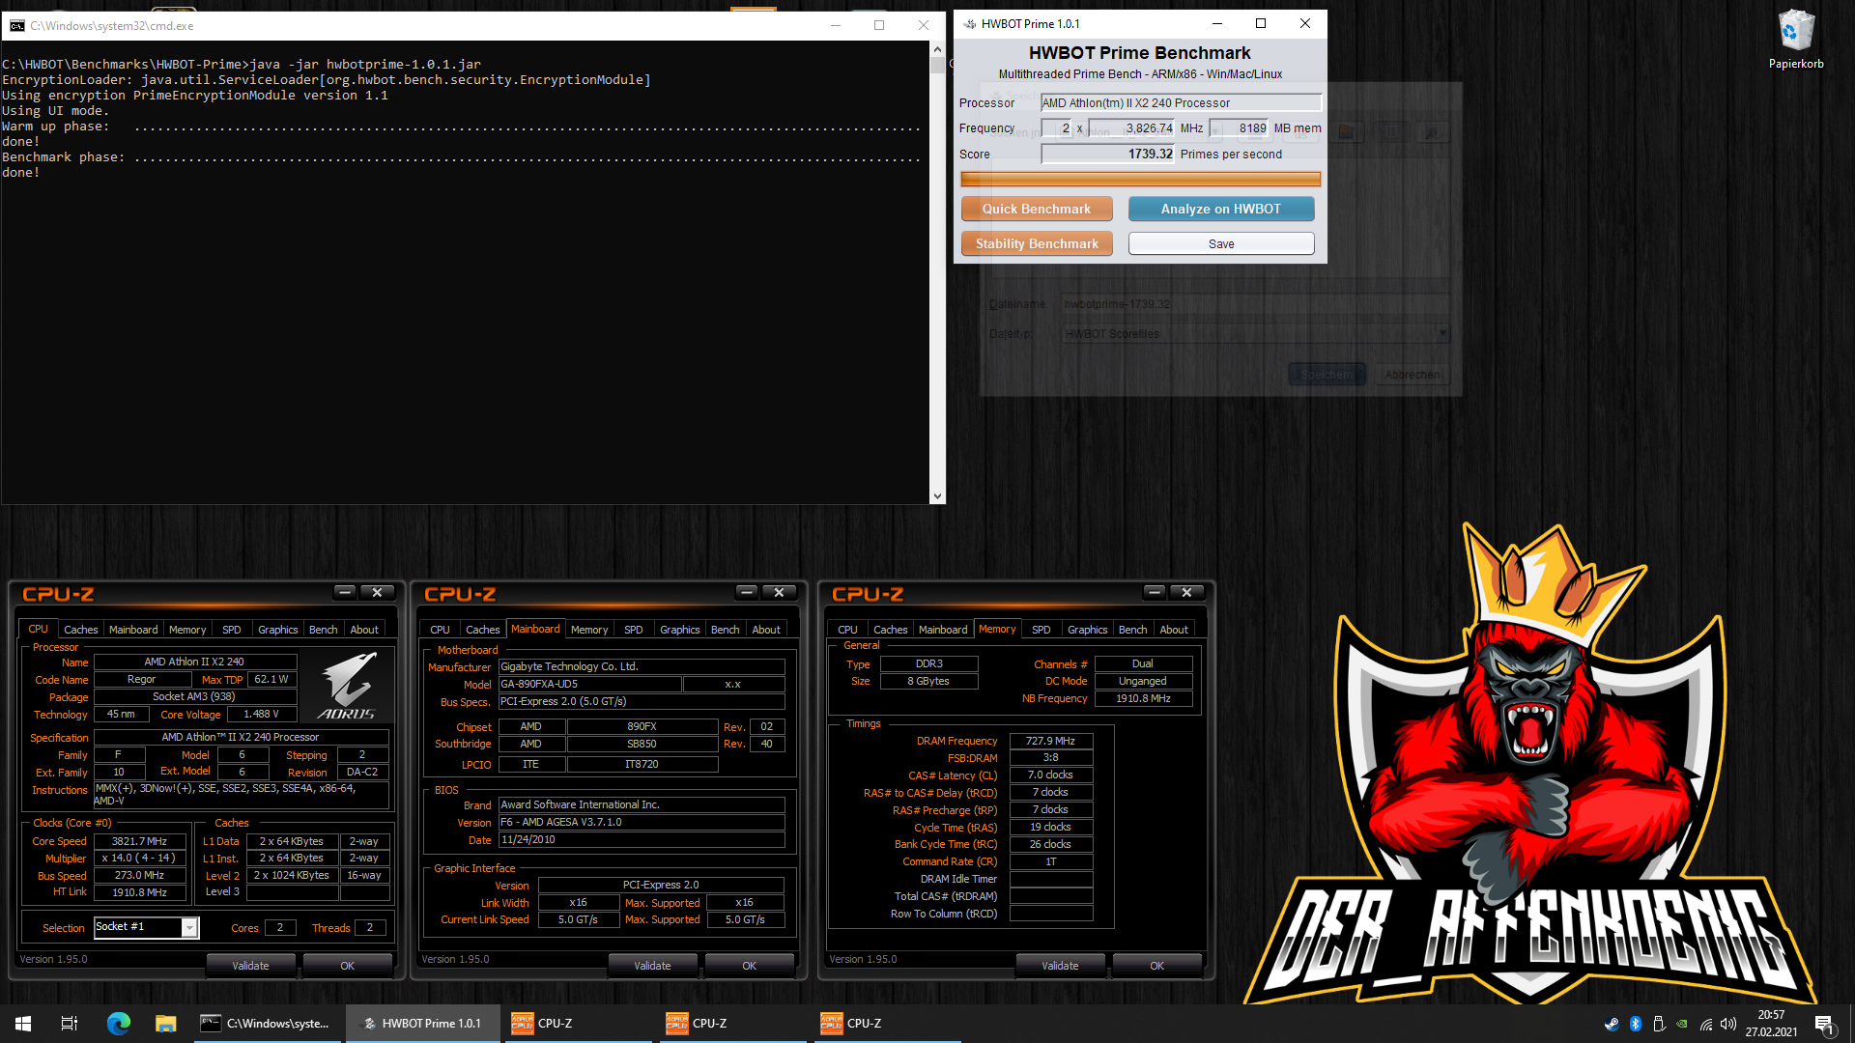Open the Papierkorb recycle bin icon
This screenshot has height=1043, width=1855.
tap(1796, 39)
